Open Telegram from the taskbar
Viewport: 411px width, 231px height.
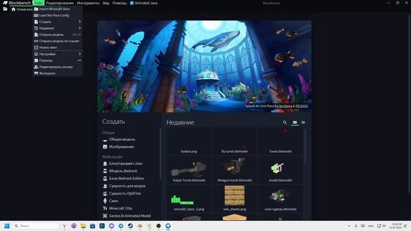(x=121, y=226)
